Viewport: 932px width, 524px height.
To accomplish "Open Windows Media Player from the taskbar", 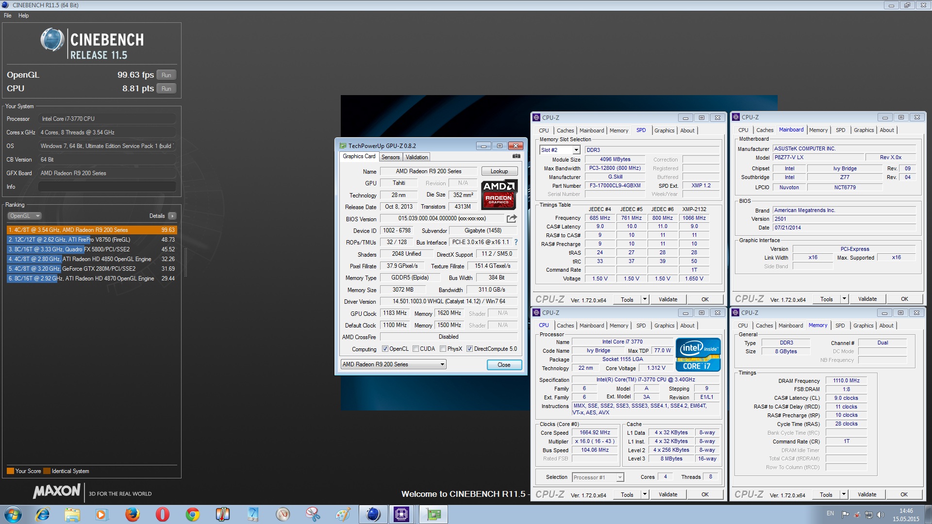I will tap(101, 514).
